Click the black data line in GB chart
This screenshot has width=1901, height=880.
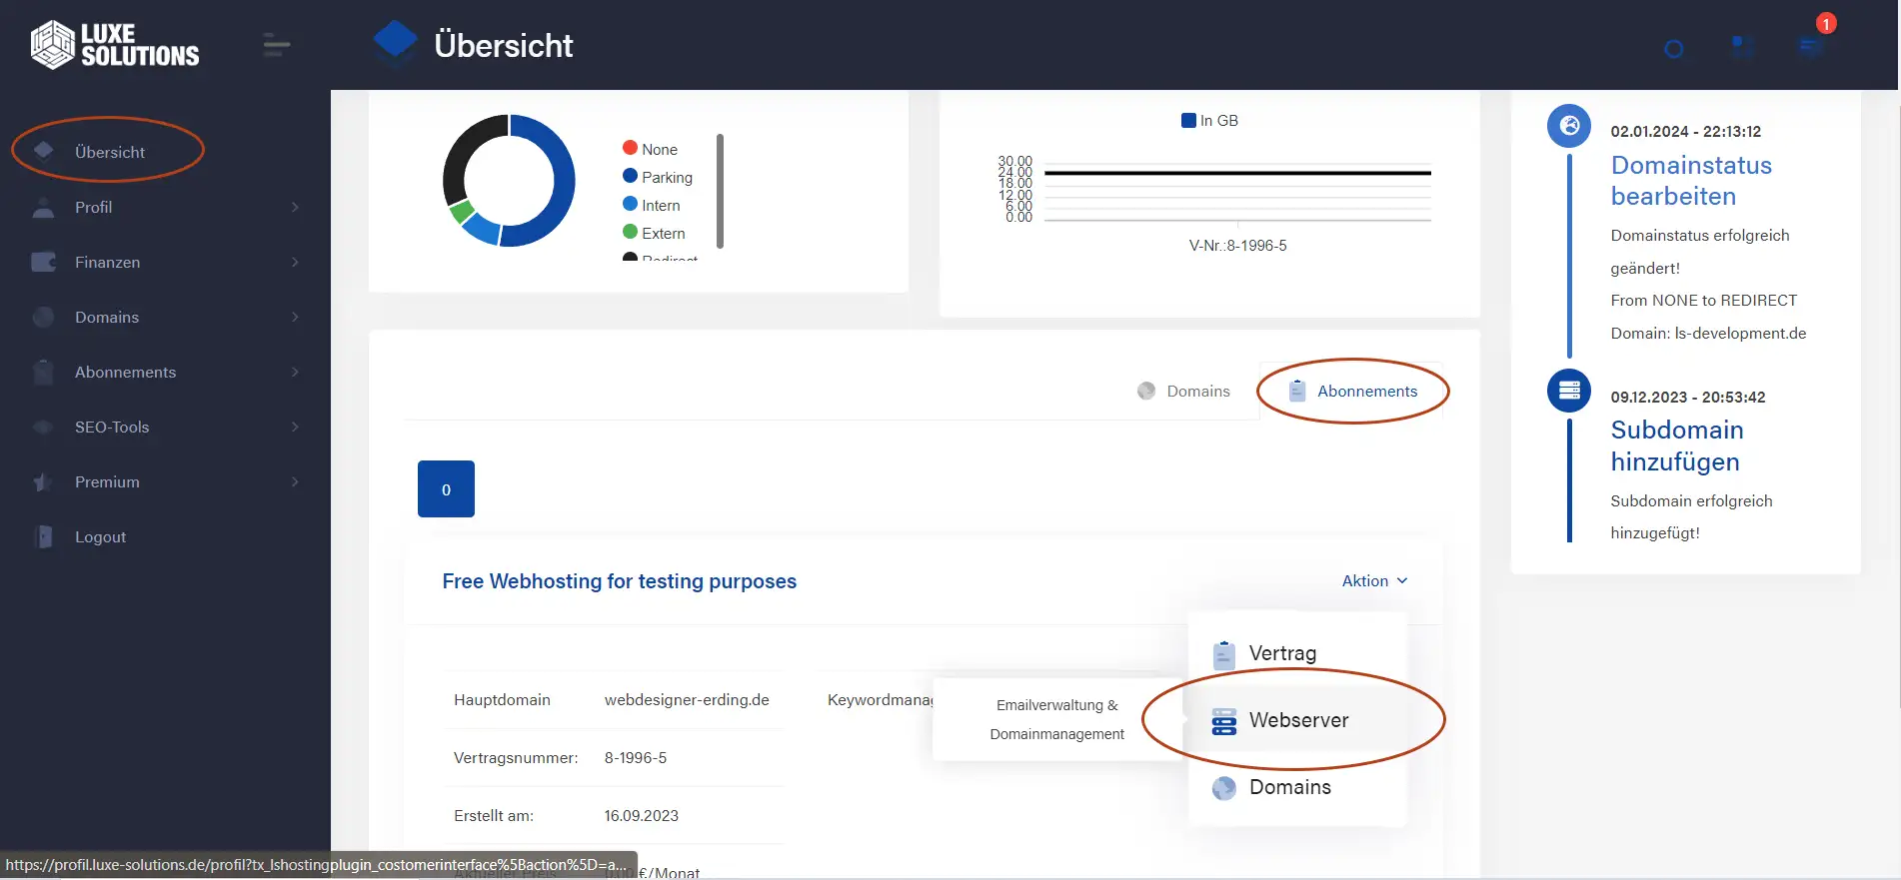point(1237,173)
